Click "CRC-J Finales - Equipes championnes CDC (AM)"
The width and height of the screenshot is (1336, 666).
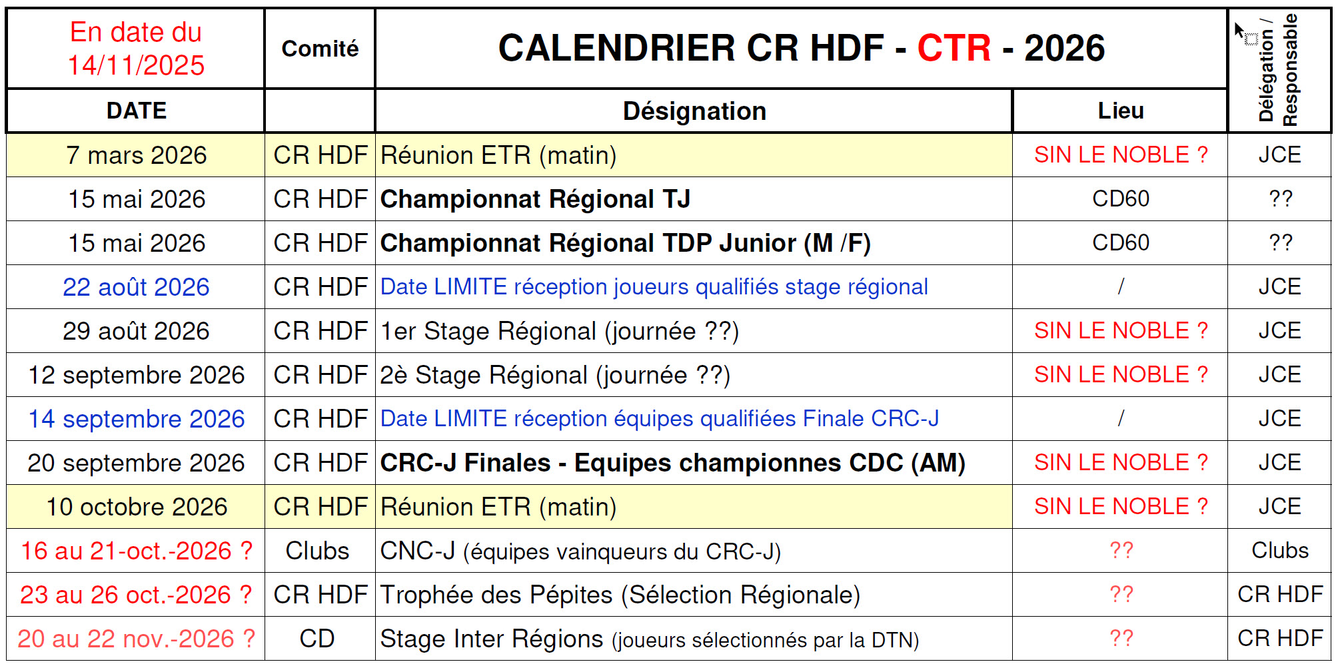click(672, 463)
